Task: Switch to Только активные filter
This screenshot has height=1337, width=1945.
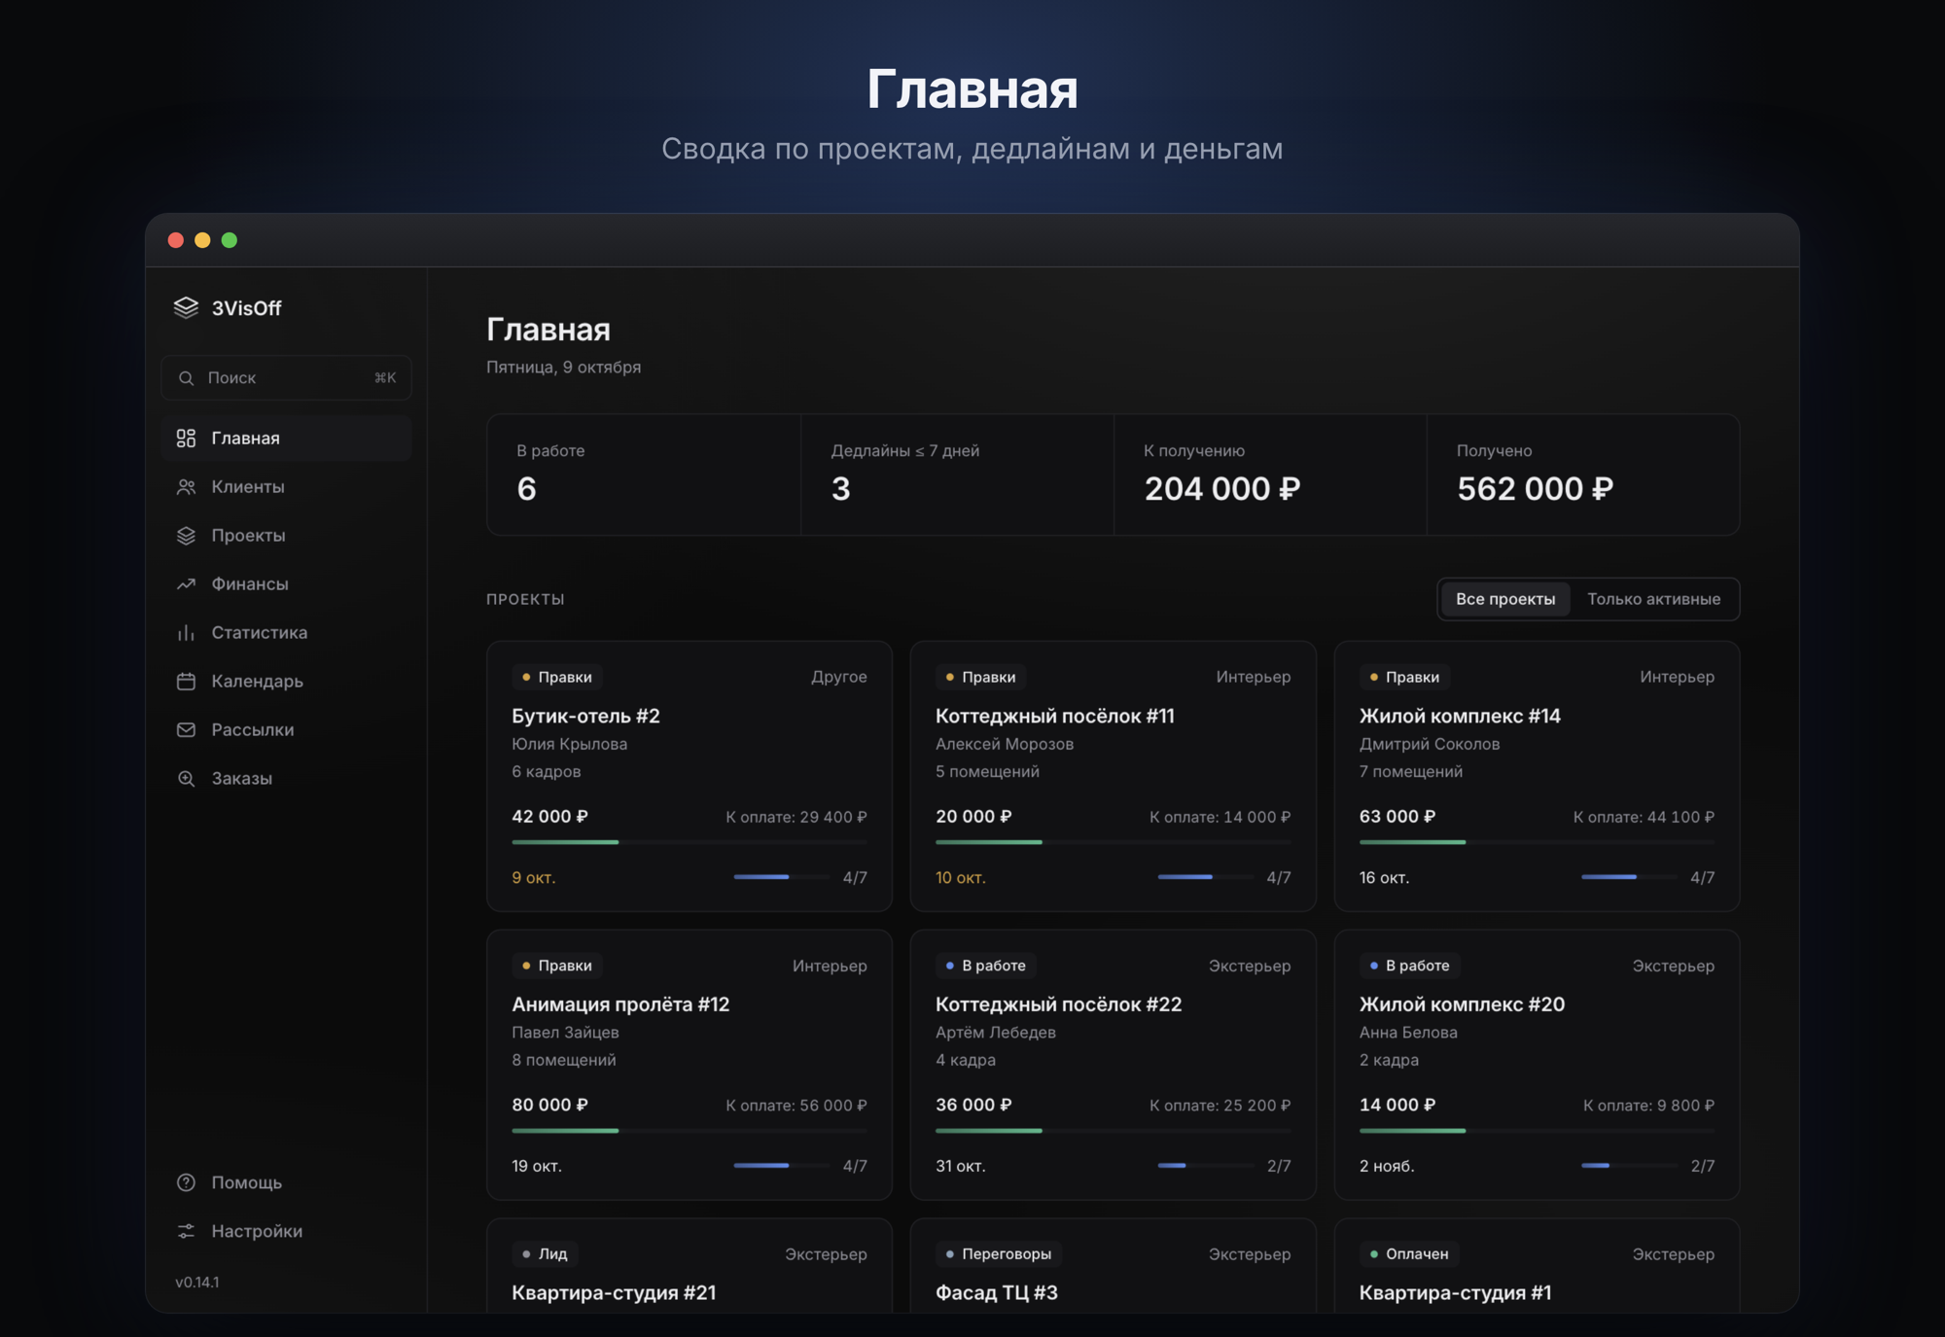Action: pyautogui.click(x=1653, y=599)
